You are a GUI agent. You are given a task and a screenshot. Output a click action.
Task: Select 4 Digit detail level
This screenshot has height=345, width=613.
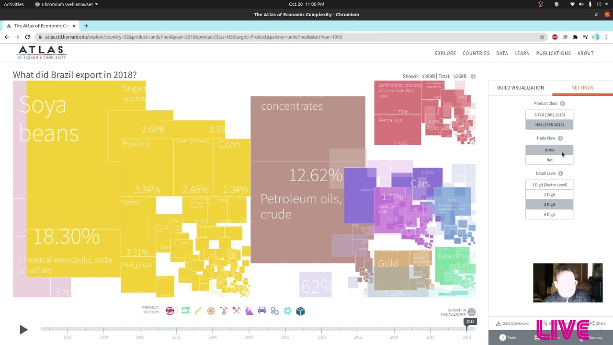point(549,205)
